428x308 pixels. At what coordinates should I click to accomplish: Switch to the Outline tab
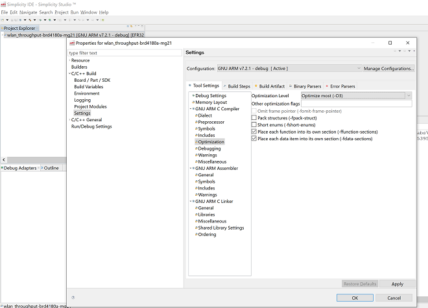pos(51,168)
